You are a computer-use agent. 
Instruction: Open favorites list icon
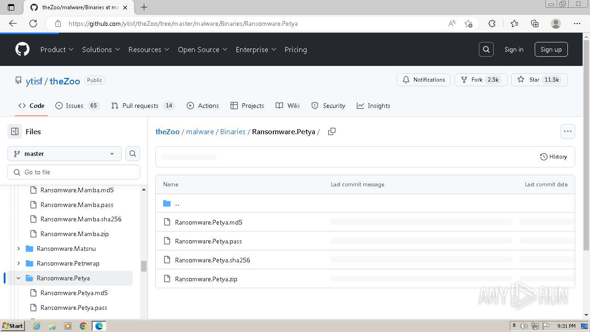coord(514,24)
